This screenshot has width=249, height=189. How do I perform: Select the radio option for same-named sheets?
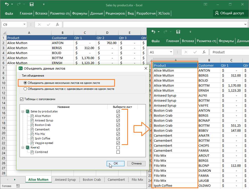25,89
